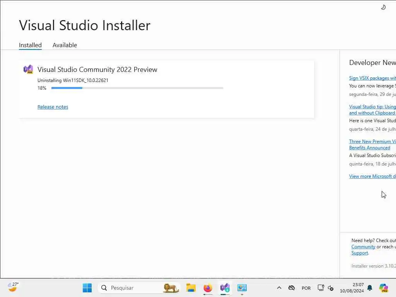Expand the hidden system tray icons chevron

click(279, 288)
